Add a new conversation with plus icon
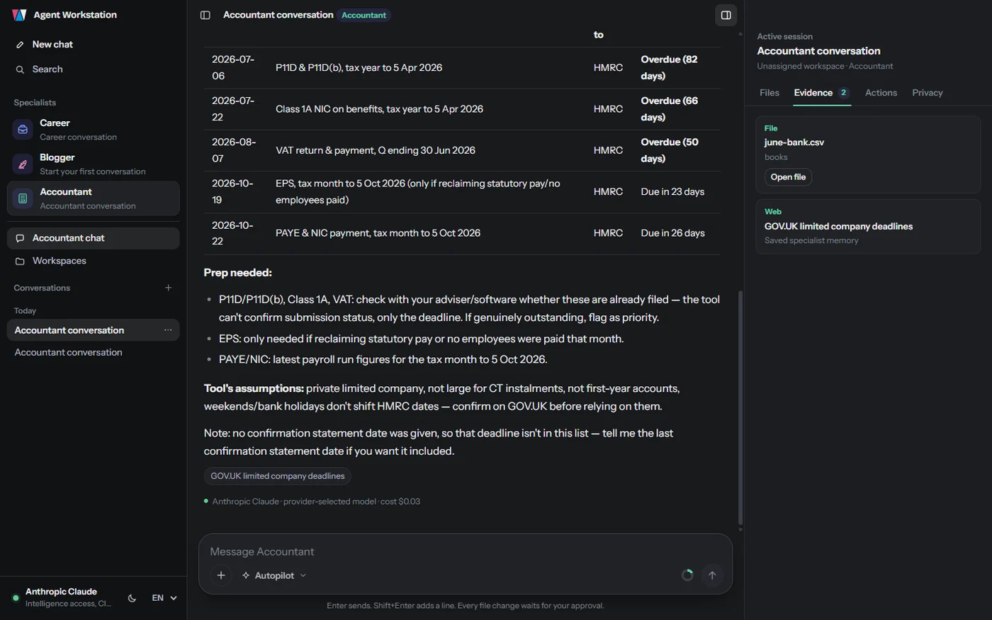Image resolution: width=992 pixels, height=620 pixels. (168, 288)
